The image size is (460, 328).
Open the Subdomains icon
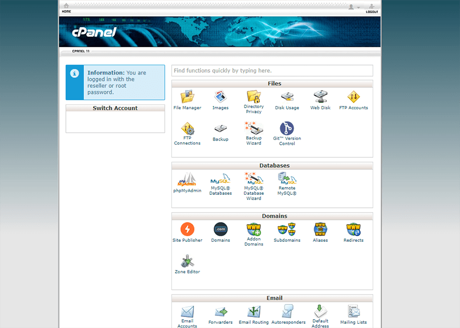(x=287, y=229)
